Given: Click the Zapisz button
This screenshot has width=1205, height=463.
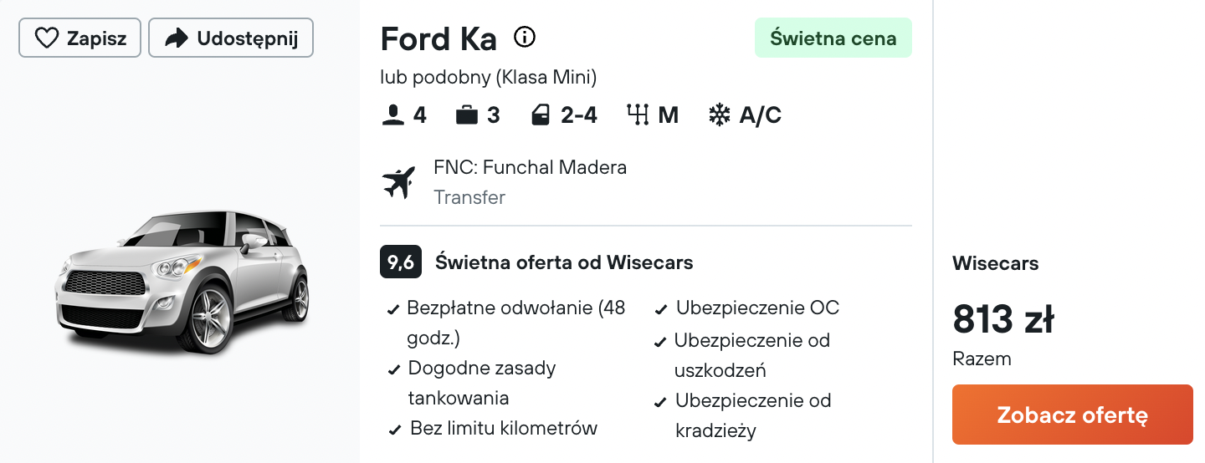Looking at the screenshot, I should click(79, 38).
